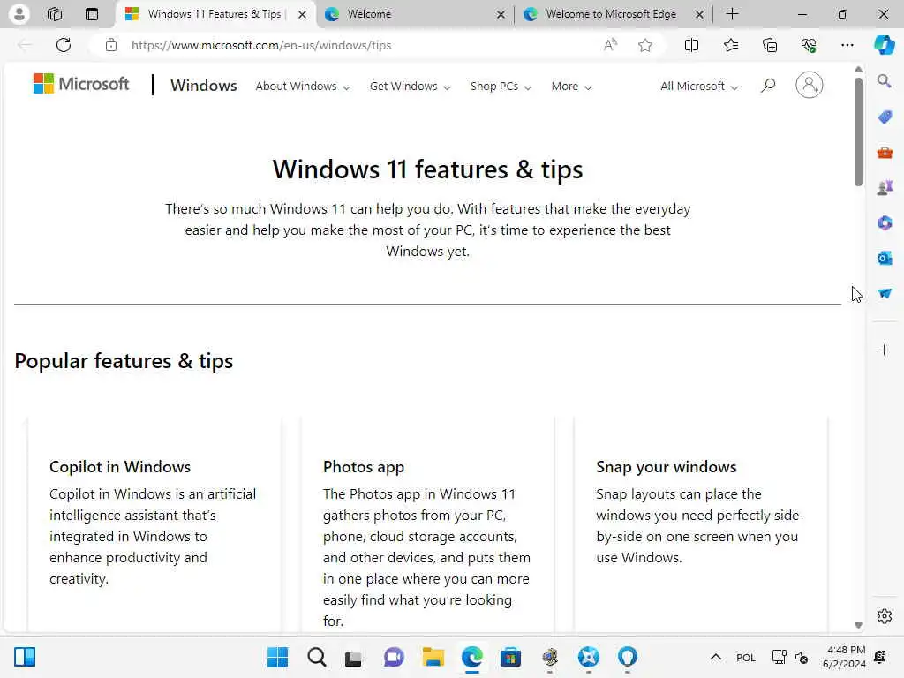
Task: Open taskbar Search
Action: (317, 657)
